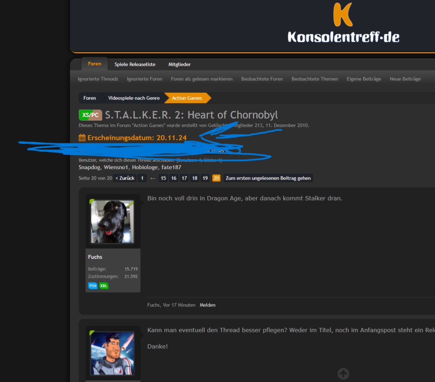435x382 pixels.
Task: Open Ignorierte Foren link
Action: [x=145, y=79]
